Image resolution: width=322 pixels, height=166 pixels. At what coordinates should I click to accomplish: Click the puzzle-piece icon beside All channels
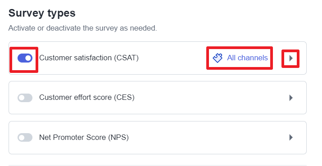[x=218, y=58]
